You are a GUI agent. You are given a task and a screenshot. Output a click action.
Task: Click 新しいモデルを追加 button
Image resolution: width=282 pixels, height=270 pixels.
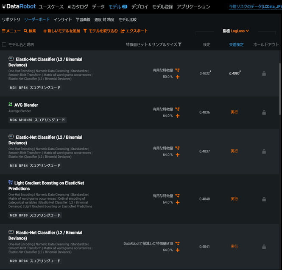[x=61, y=31]
